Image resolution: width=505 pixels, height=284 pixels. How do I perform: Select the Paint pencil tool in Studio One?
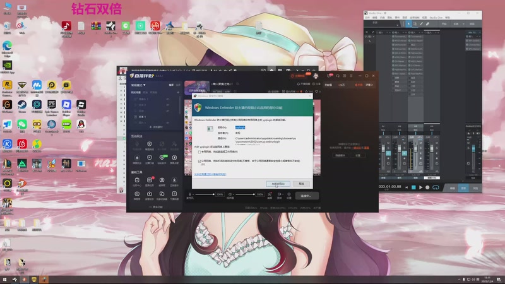421,24
